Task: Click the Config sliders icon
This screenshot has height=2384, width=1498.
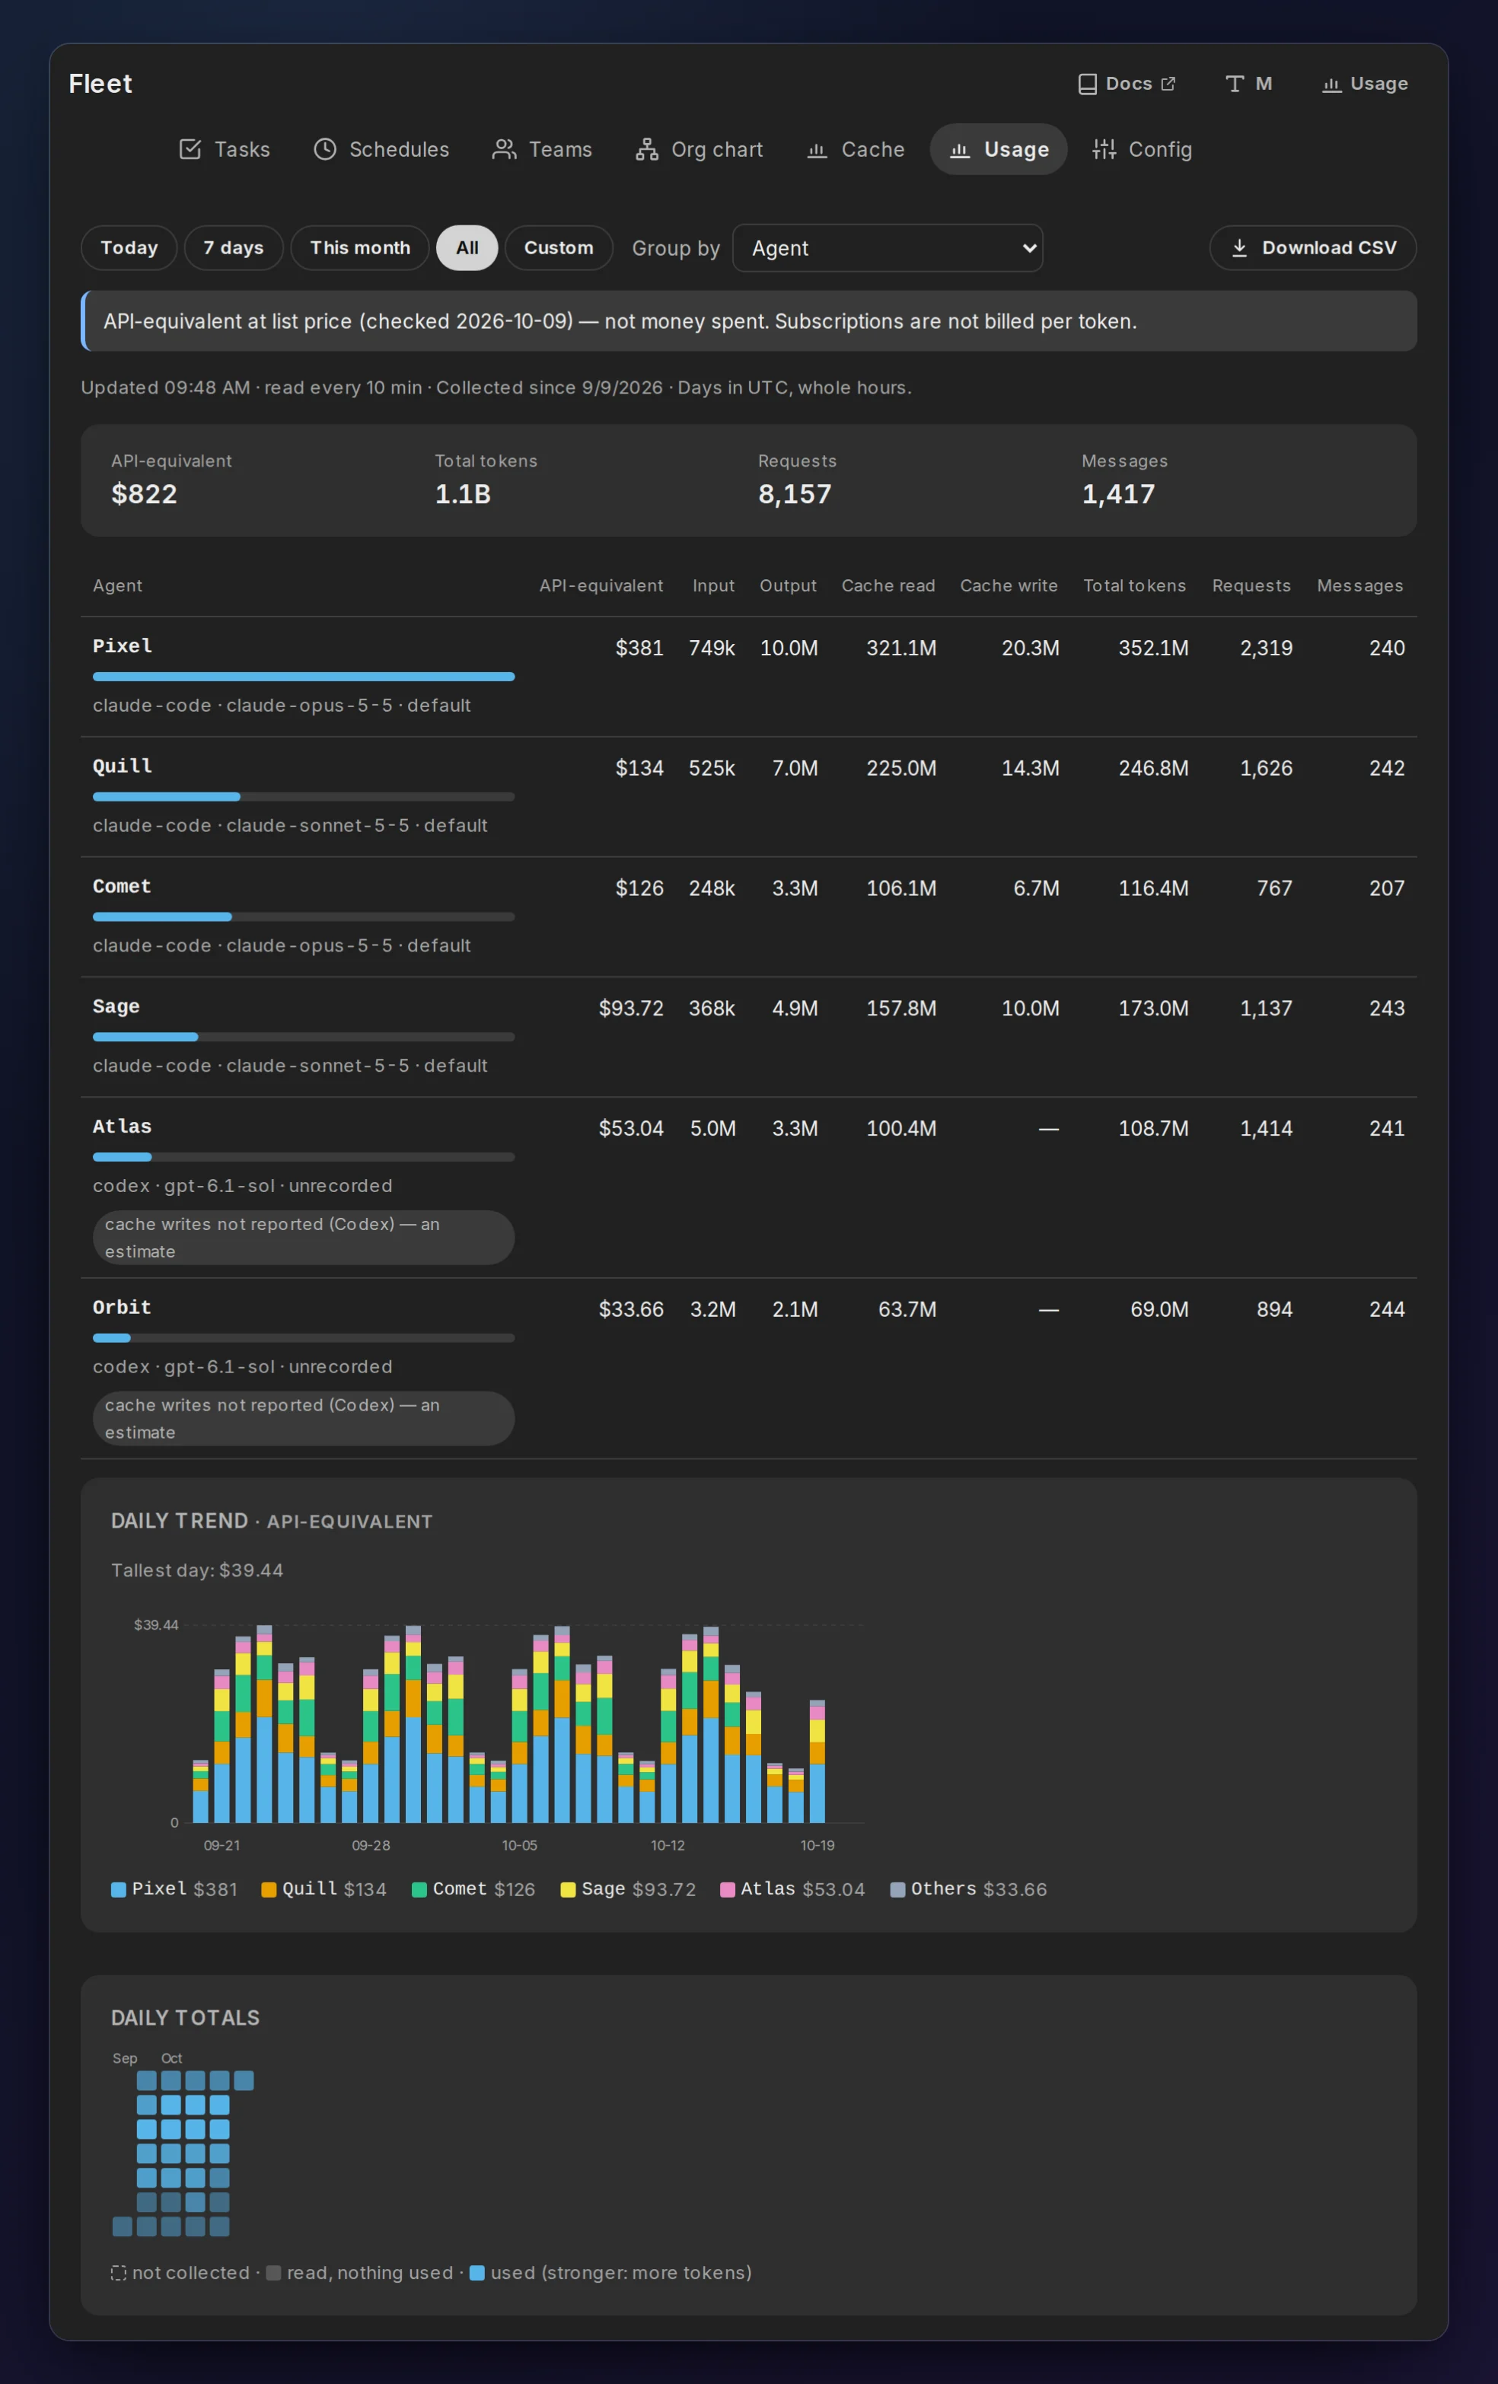Action: [1104, 149]
